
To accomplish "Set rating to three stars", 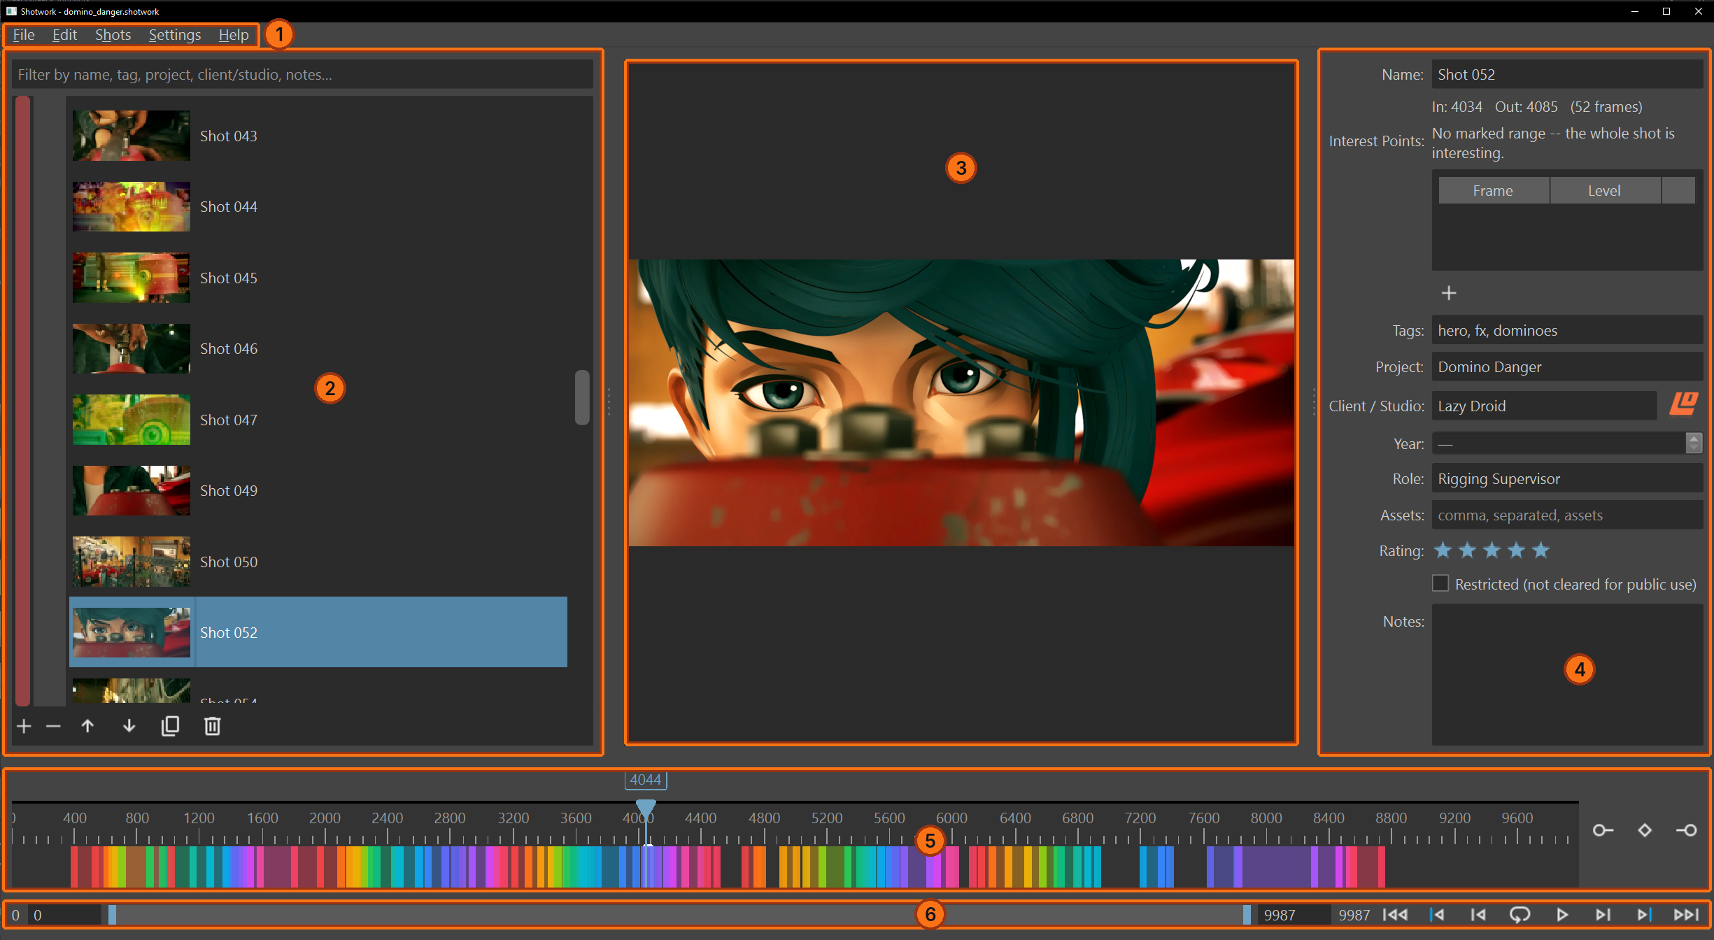I will pyautogui.click(x=1492, y=550).
